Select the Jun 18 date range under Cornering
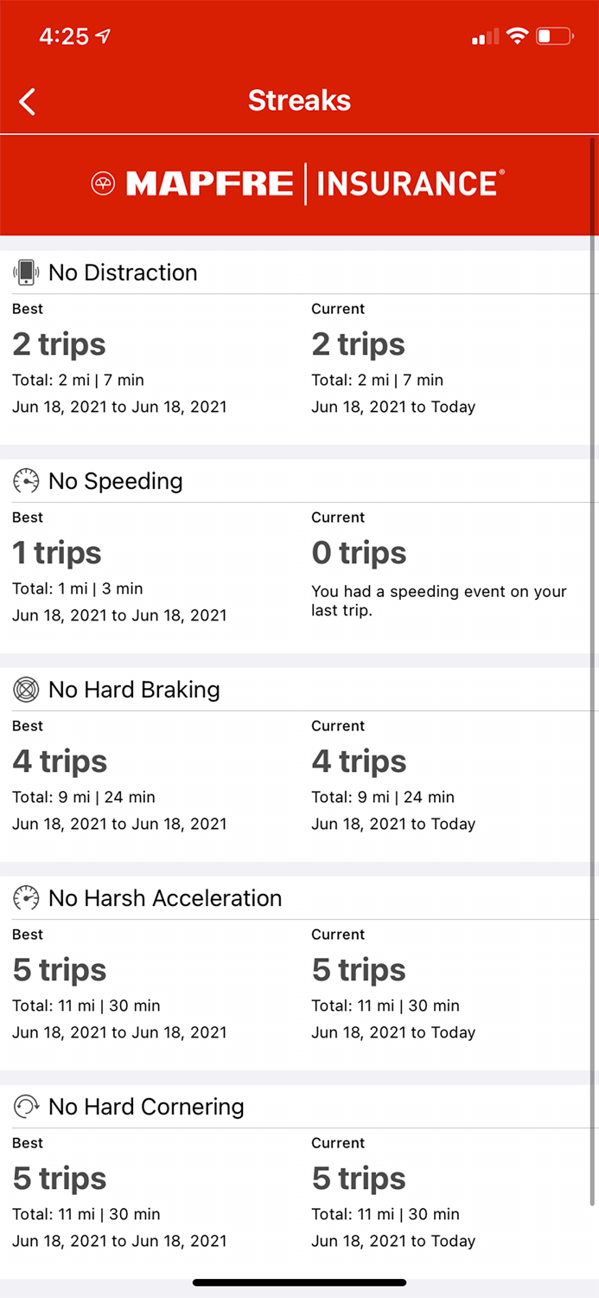599x1298 pixels. [121, 1241]
